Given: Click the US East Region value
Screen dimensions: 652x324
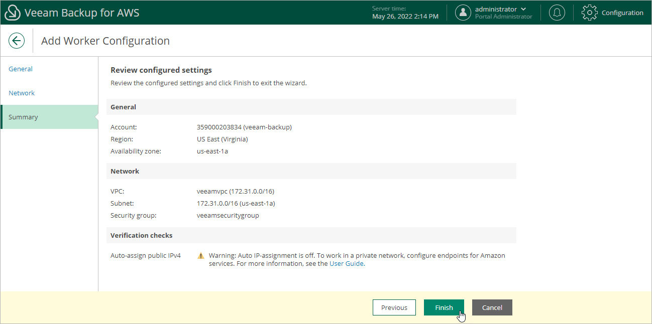Looking at the screenshot, I should tap(222, 139).
